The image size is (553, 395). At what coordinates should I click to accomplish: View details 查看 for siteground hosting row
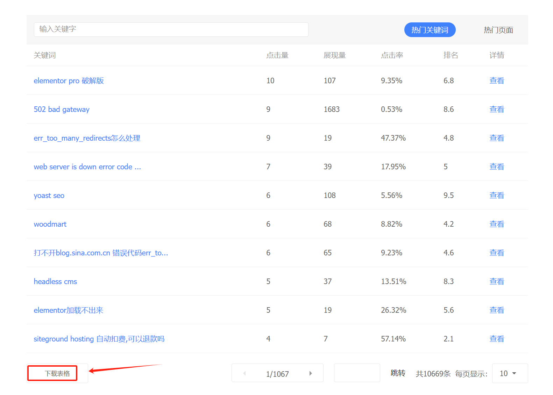click(496, 339)
